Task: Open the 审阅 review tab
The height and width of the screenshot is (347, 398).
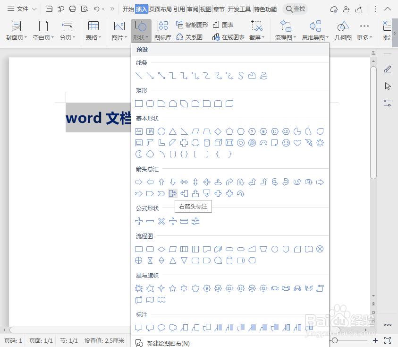Action: (x=192, y=8)
